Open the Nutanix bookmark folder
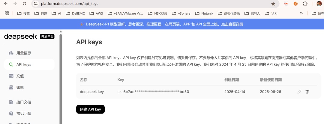324x124 pixels. (x=204, y=13)
